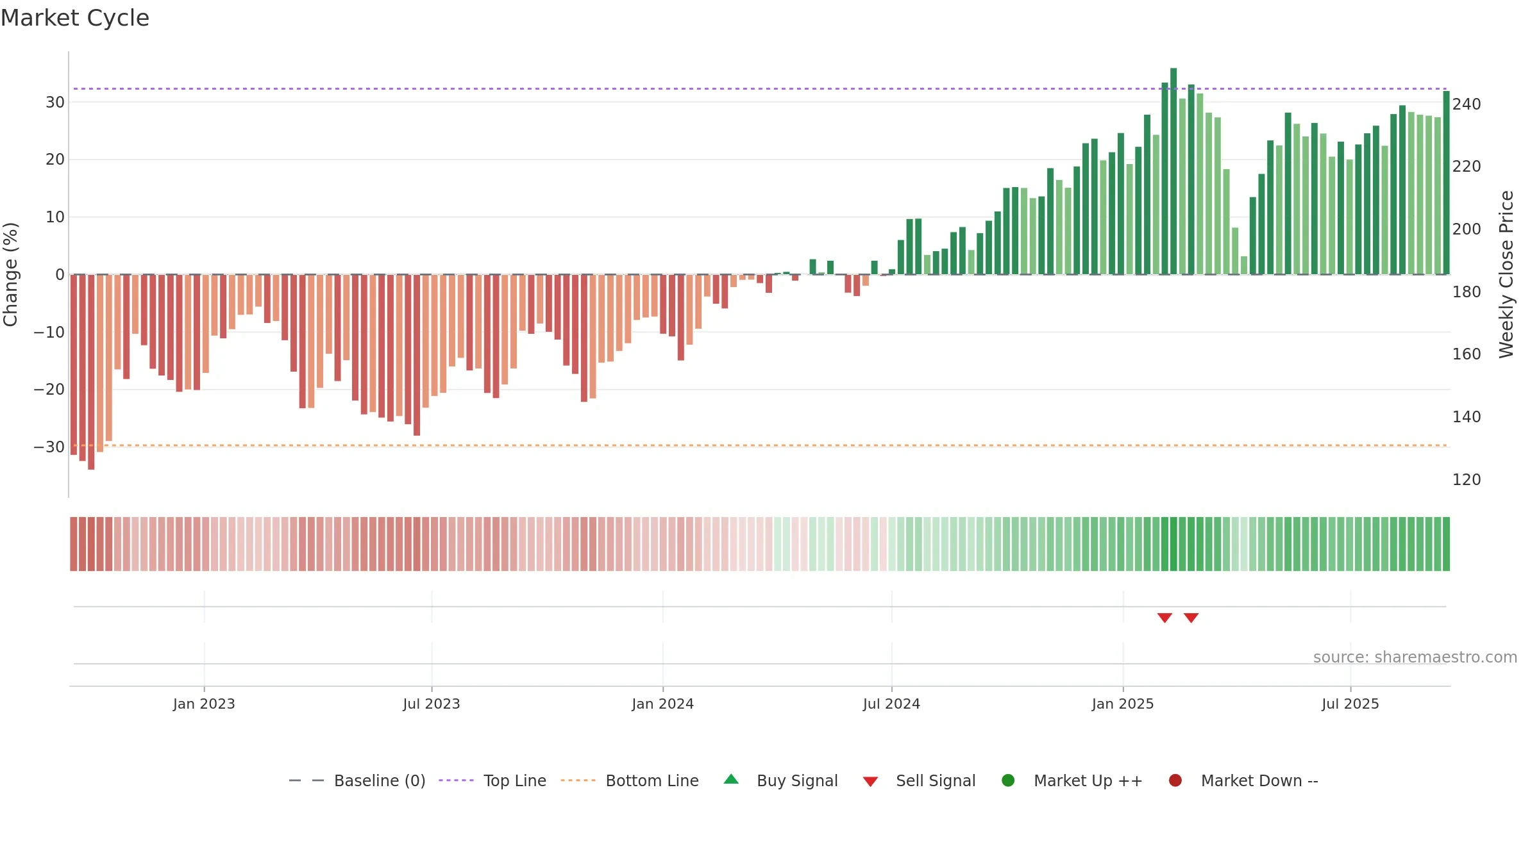Viewport: 1539px width, 865px height.
Task: Click the Jan 2024 x-axis label
Action: click(x=662, y=704)
